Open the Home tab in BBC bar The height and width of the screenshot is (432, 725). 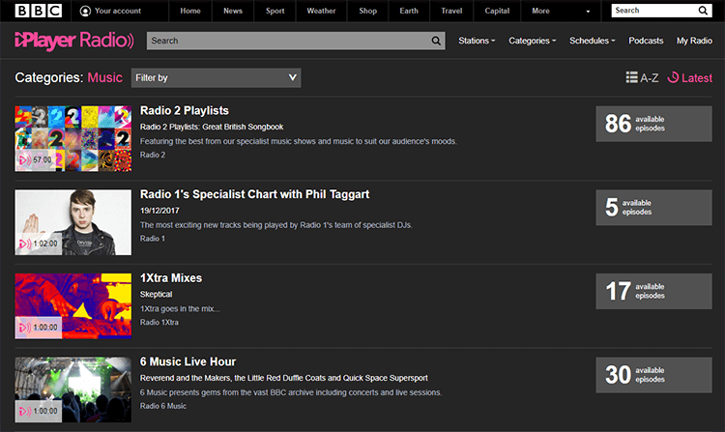(190, 11)
